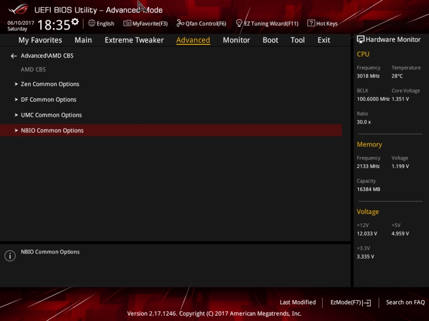This screenshot has width=429, height=321.
Task: Click NBIO Common Options help description
Action: click(50, 252)
